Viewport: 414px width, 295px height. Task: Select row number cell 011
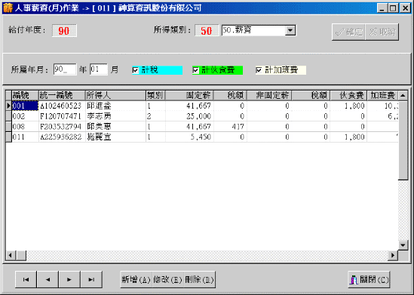[x=26, y=137]
